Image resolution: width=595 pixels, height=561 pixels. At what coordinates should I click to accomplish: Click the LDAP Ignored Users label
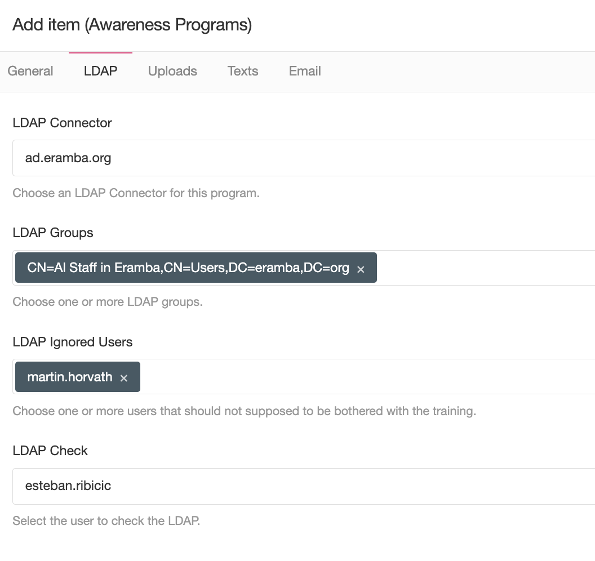pos(73,342)
